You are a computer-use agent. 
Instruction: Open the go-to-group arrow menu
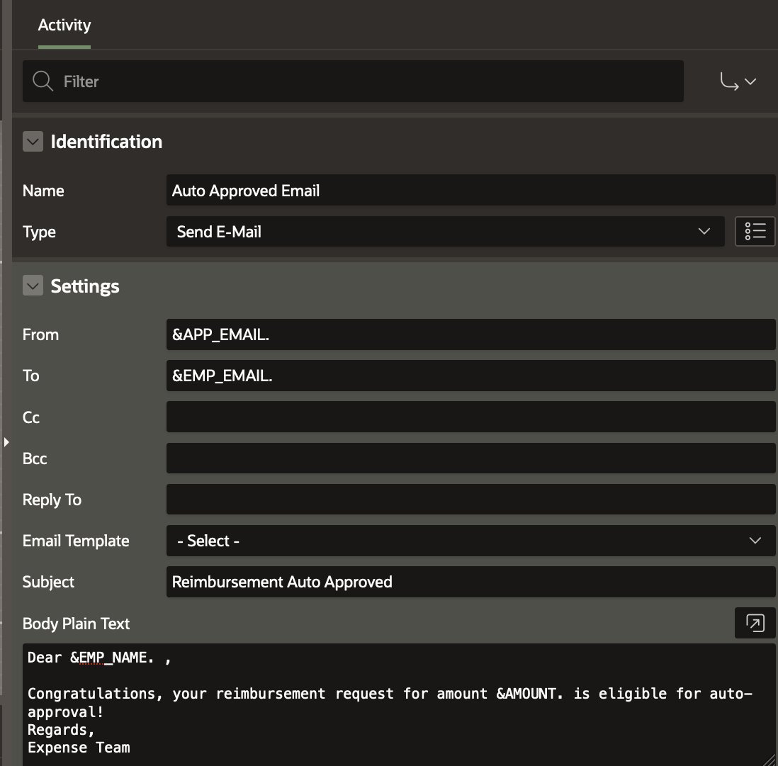738,82
